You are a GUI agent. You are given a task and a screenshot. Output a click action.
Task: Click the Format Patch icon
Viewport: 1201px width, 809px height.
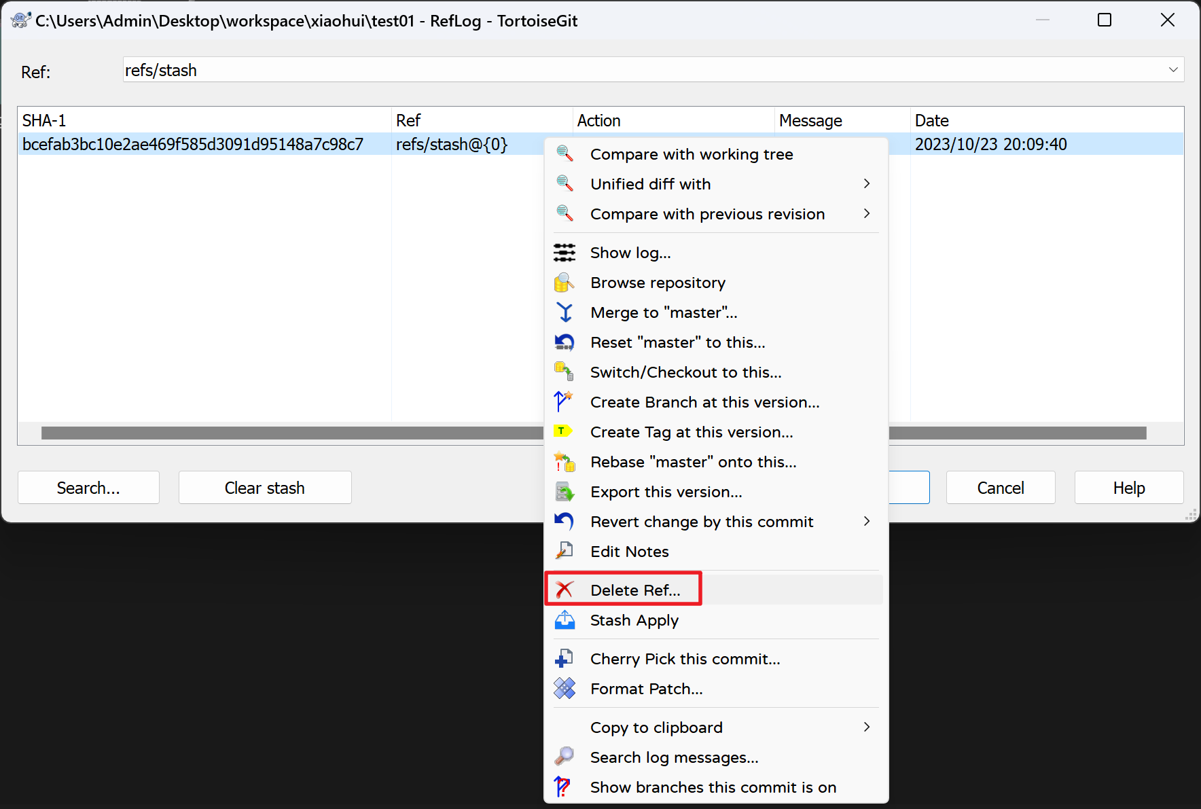pyautogui.click(x=564, y=689)
